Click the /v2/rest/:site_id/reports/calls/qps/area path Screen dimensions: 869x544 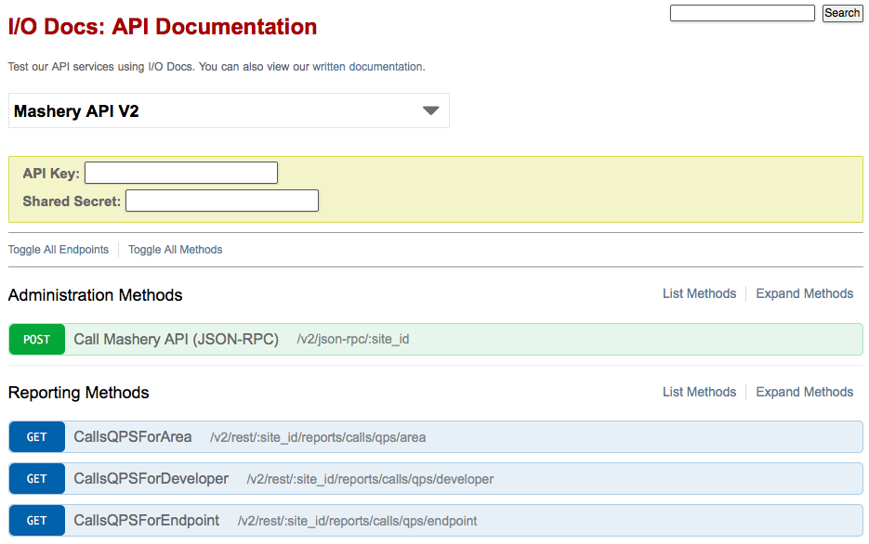(318, 437)
